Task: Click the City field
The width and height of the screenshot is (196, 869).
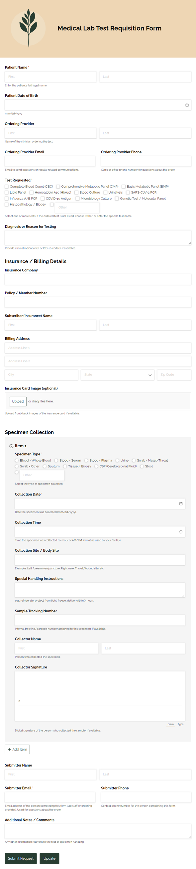Action: (x=42, y=375)
